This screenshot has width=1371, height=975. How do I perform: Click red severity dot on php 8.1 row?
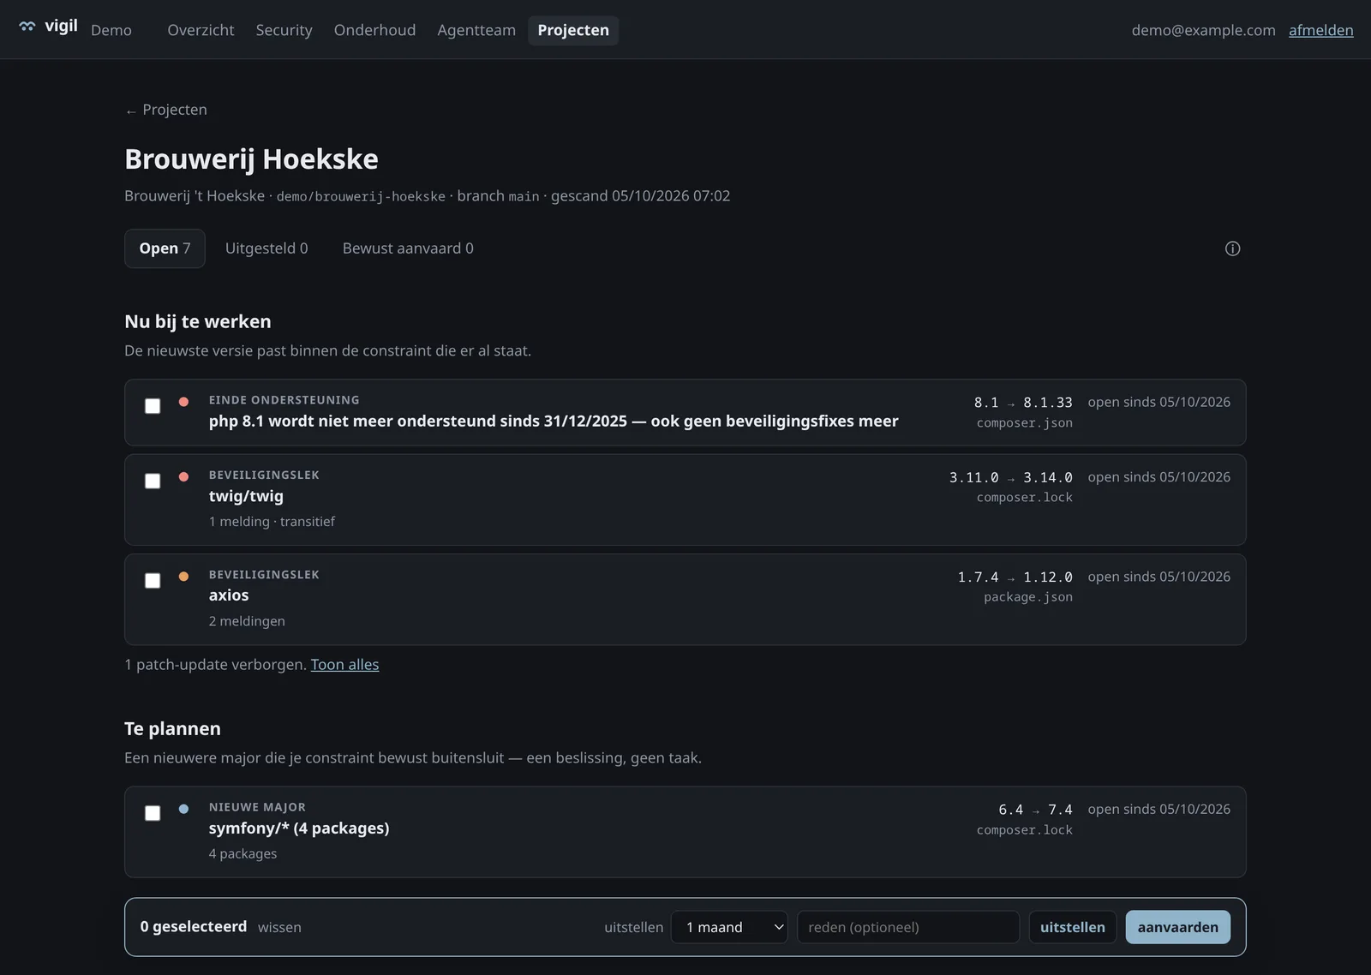183,402
